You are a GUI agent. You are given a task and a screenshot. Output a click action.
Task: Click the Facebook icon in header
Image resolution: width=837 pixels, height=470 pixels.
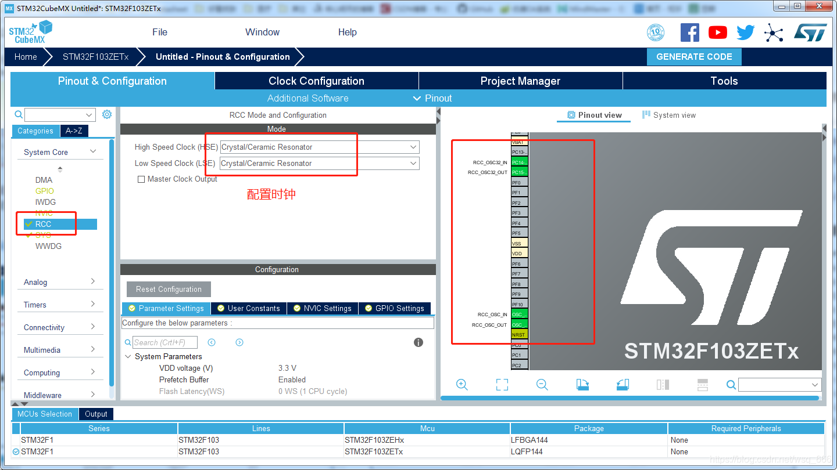[x=690, y=32]
